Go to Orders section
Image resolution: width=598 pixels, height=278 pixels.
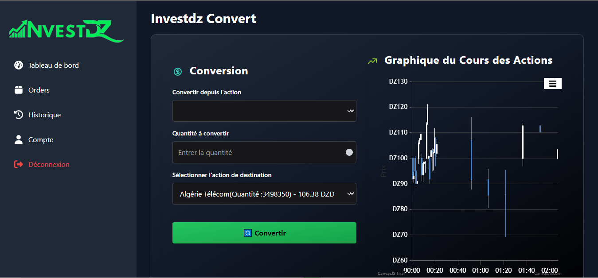(x=39, y=90)
